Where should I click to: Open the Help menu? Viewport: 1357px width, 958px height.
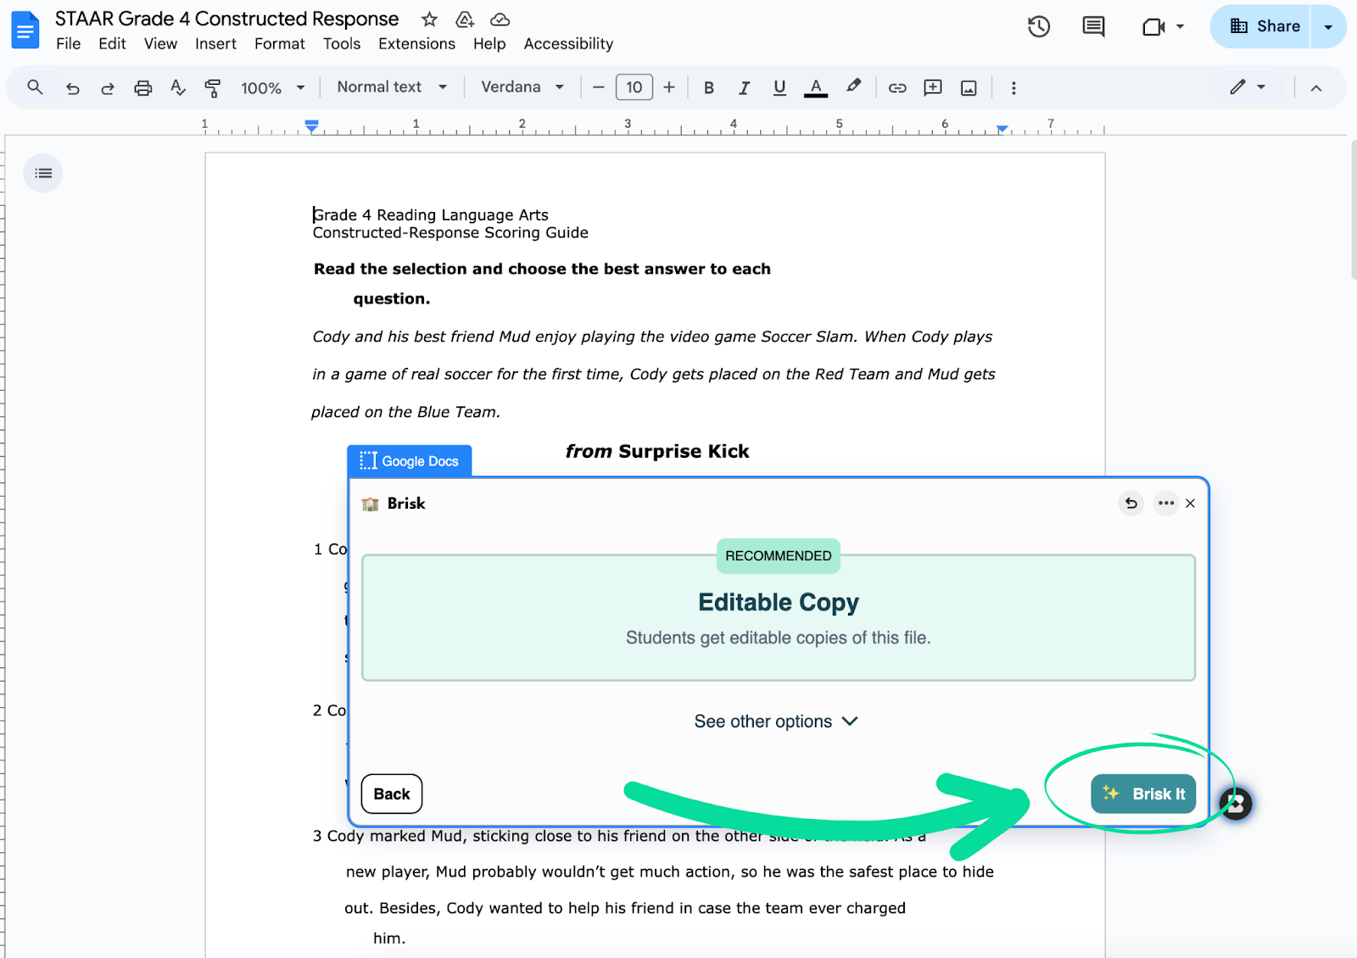[x=489, y=44]
